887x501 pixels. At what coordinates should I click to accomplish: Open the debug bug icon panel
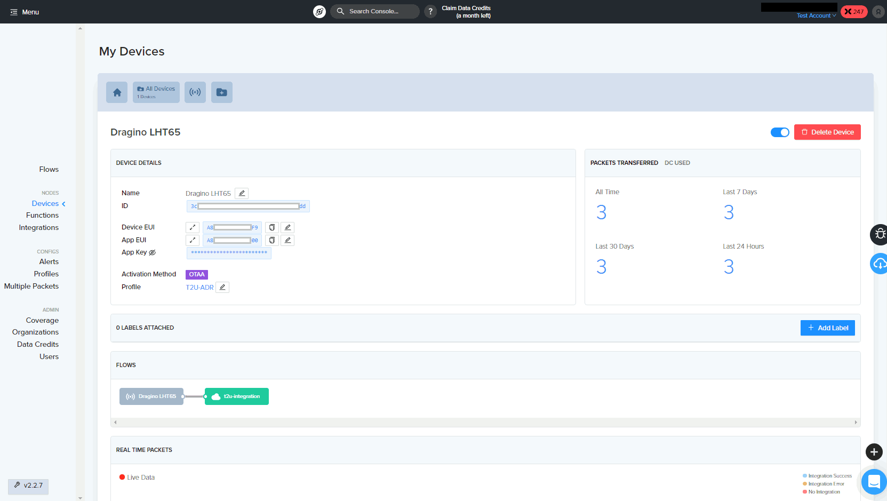click(880, 234)
